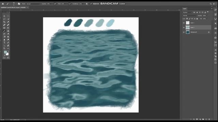Open the brush settings panel button
The height and width of the screenshot is (122, 218).
(19, 4)
